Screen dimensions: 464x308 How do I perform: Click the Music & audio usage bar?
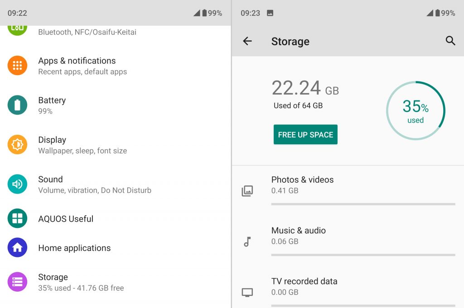(x=363, y=255)
